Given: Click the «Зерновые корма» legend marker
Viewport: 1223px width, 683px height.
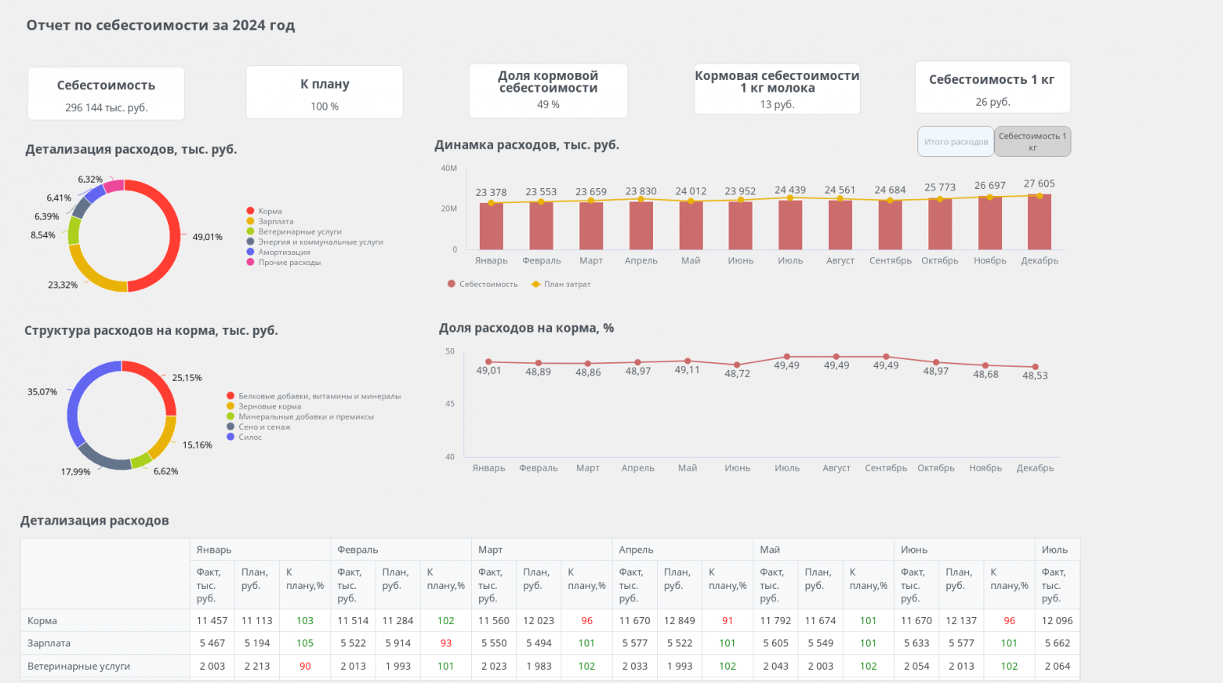Looking at the screenshot, I should [230, 406].
